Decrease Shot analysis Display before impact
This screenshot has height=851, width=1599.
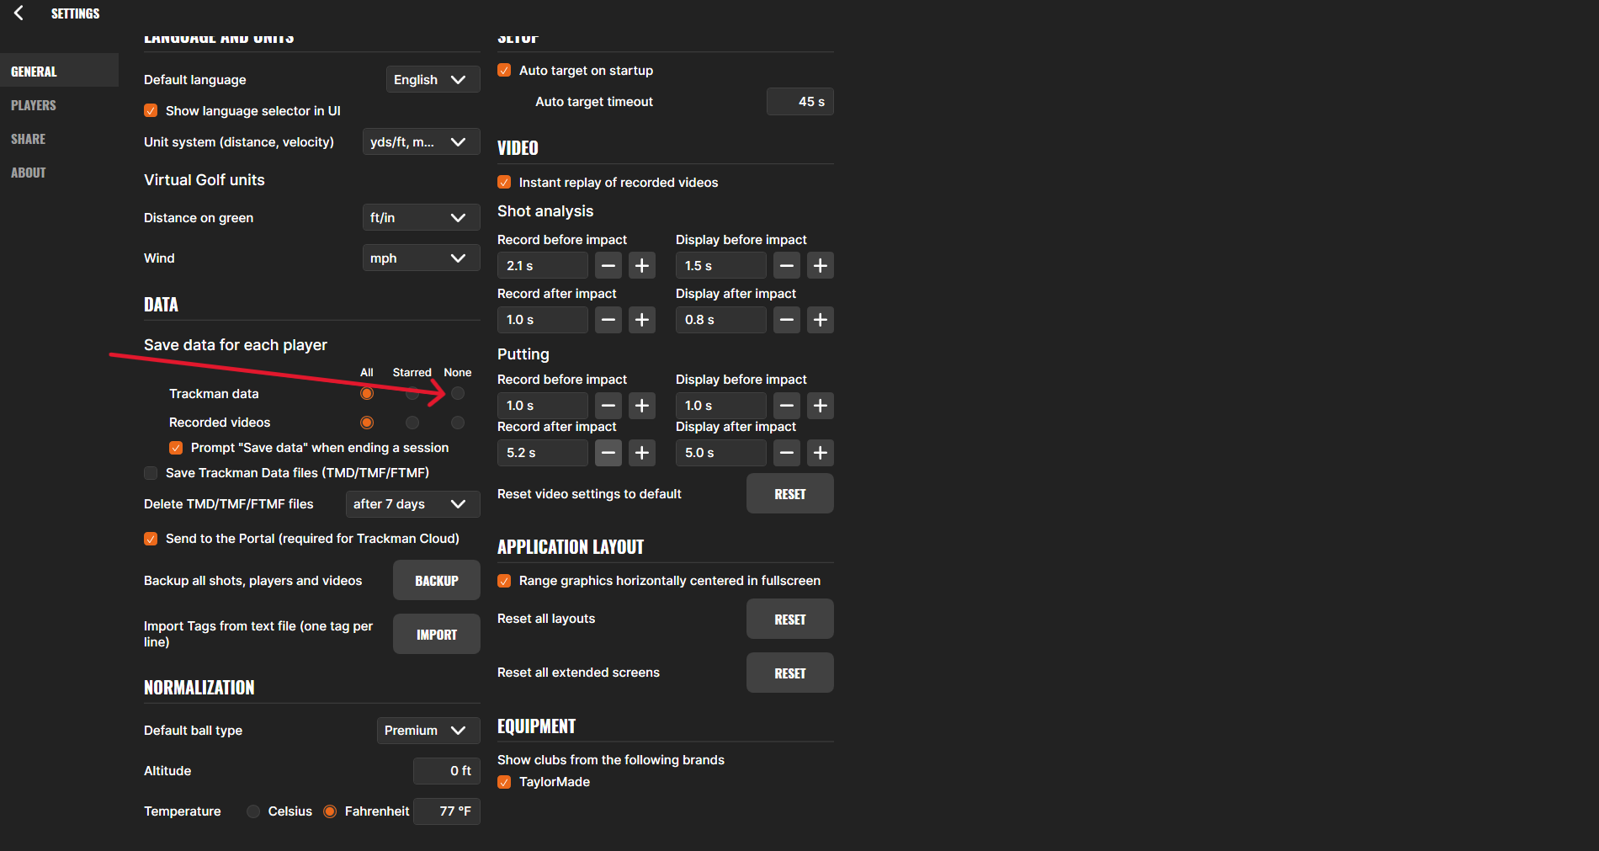(x=787, y=266)
